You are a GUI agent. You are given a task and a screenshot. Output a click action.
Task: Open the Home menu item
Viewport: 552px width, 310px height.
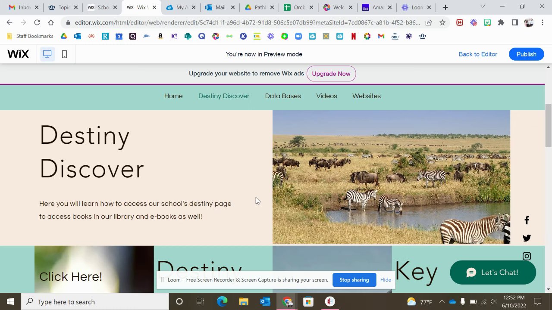coord(173,96)
